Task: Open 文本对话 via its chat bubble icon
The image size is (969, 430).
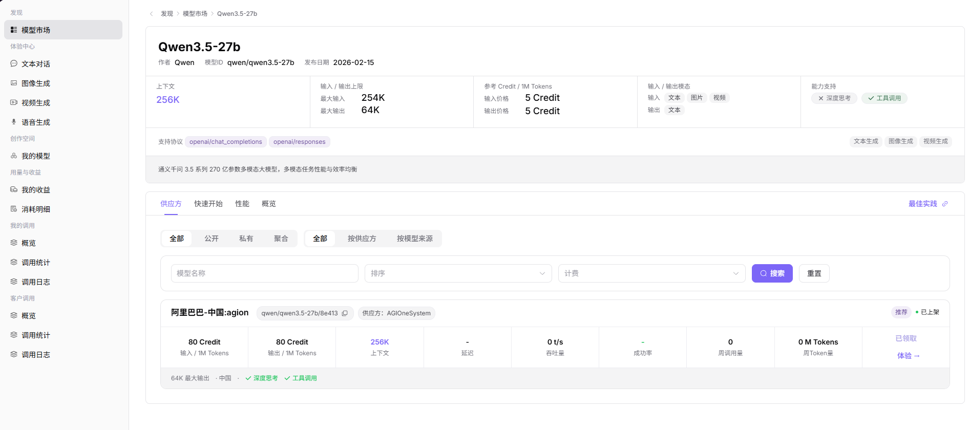Action: click(14, 63)
